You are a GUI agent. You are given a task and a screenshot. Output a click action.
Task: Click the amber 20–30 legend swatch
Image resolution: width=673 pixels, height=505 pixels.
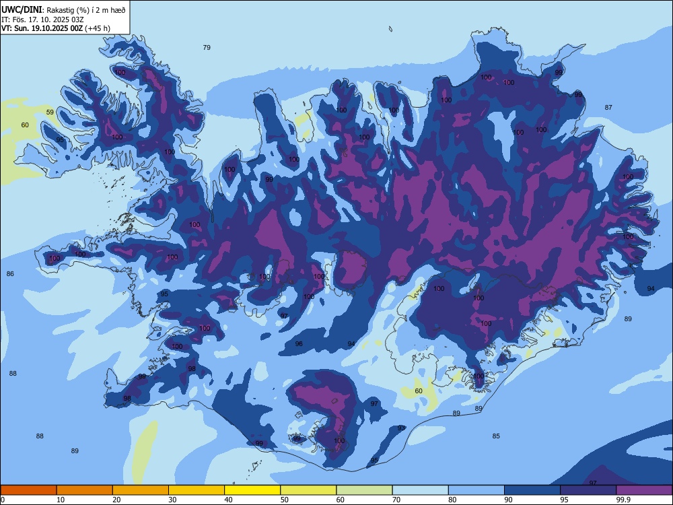141,490
